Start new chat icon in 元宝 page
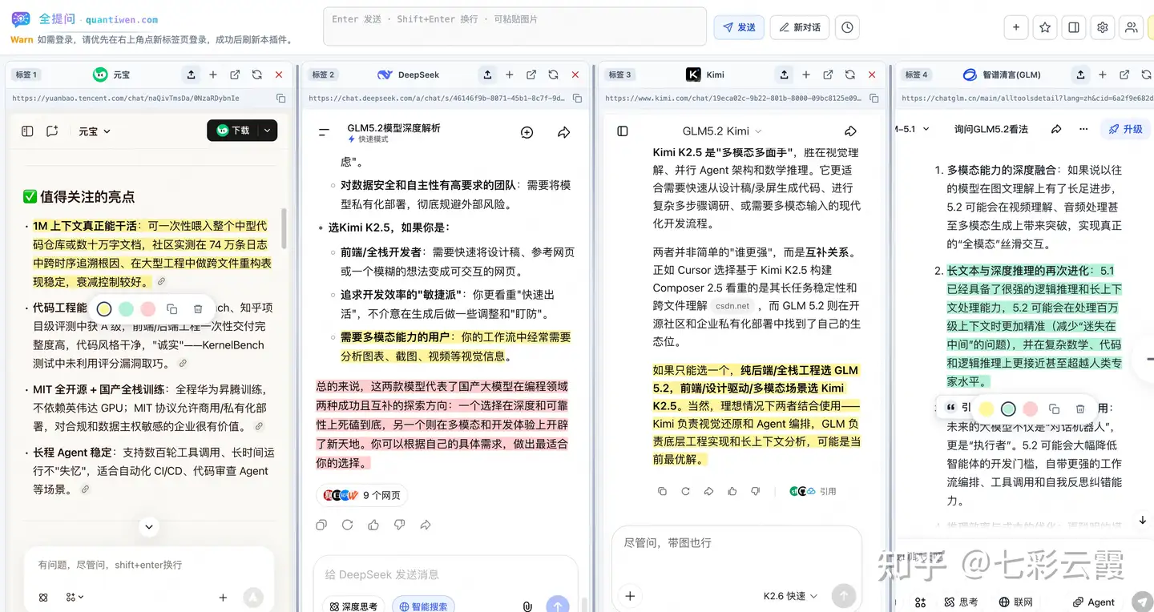Viewport: 1154px width, 612px height. (53, 131)
